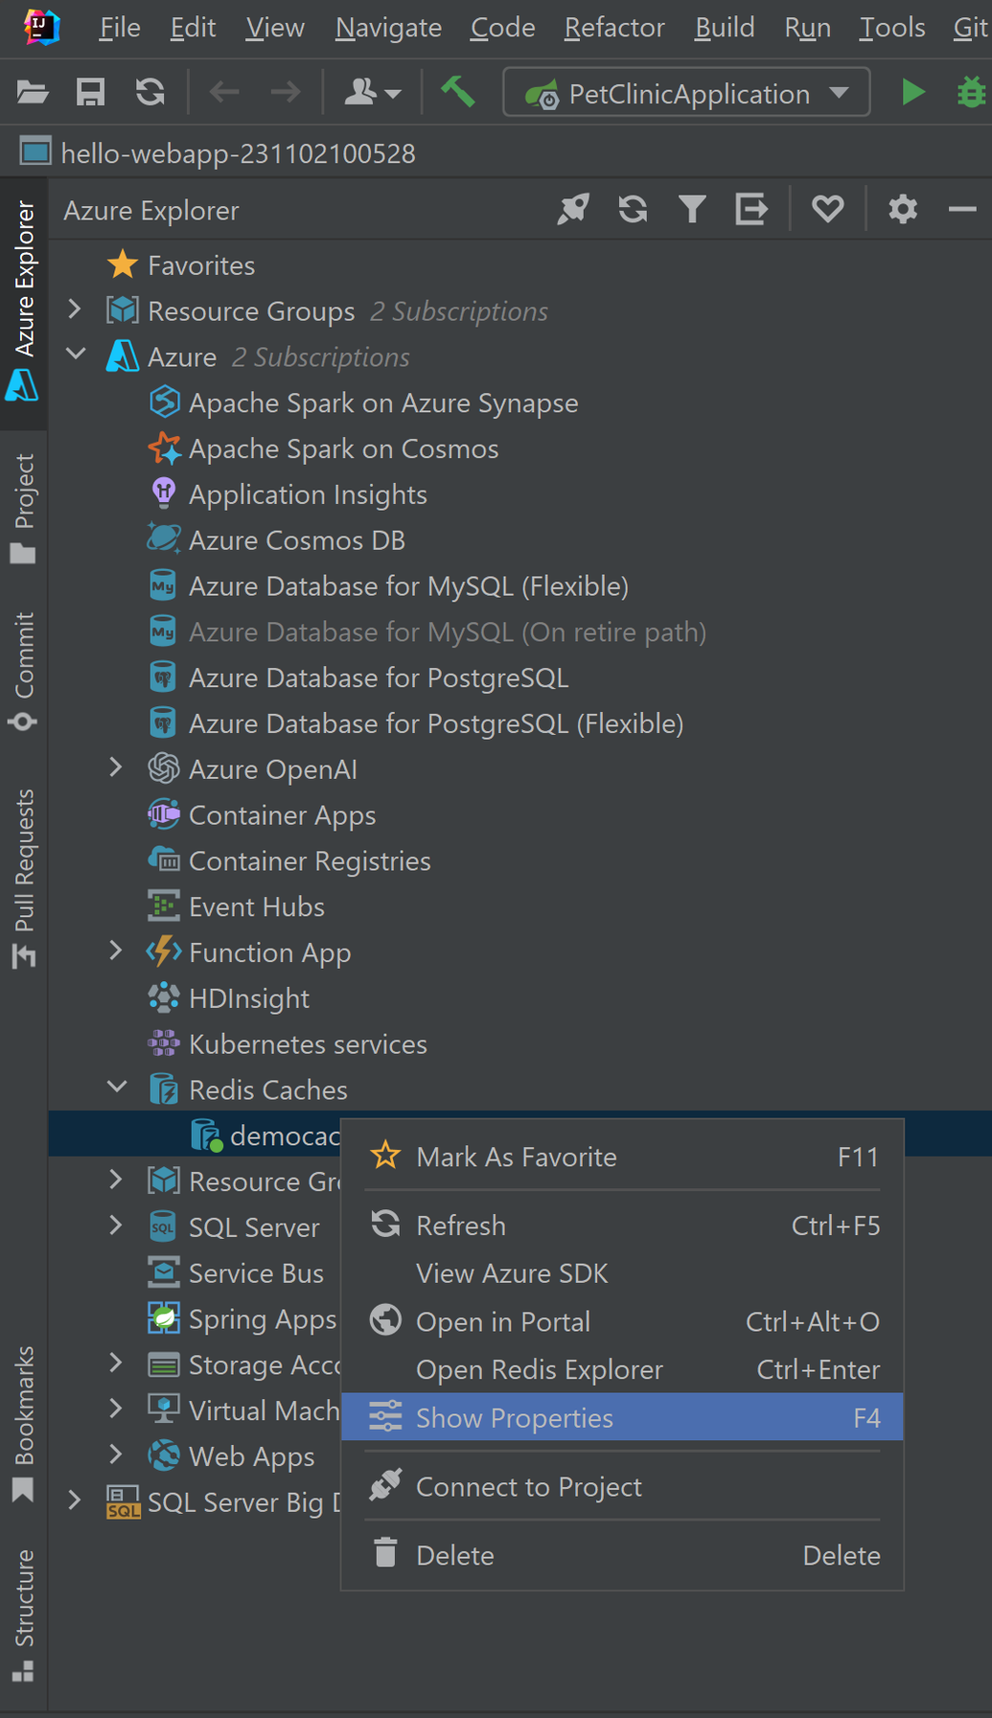Image resolution: width=992 pixels, height=1718 pixels.
Task: Click the sign out icon in Azure Explorer
Action: 752,209
